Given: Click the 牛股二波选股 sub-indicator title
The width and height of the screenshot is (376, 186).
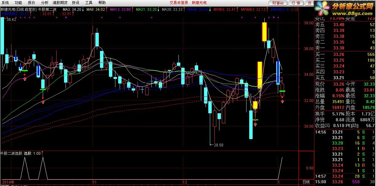Looking at the screenshot, I should pyautogui.click(x=11, y=153).
